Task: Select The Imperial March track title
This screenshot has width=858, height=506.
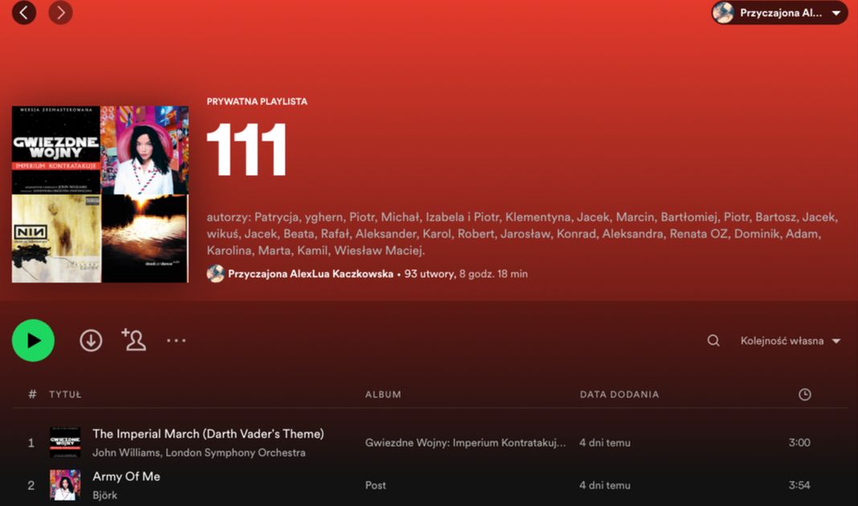Action: (208, 434)
